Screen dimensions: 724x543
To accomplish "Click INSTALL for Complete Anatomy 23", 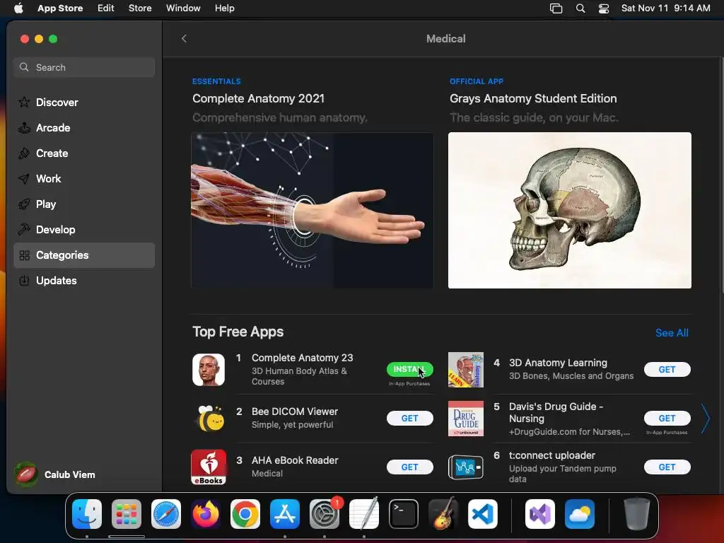I will (x=409, y=369).
